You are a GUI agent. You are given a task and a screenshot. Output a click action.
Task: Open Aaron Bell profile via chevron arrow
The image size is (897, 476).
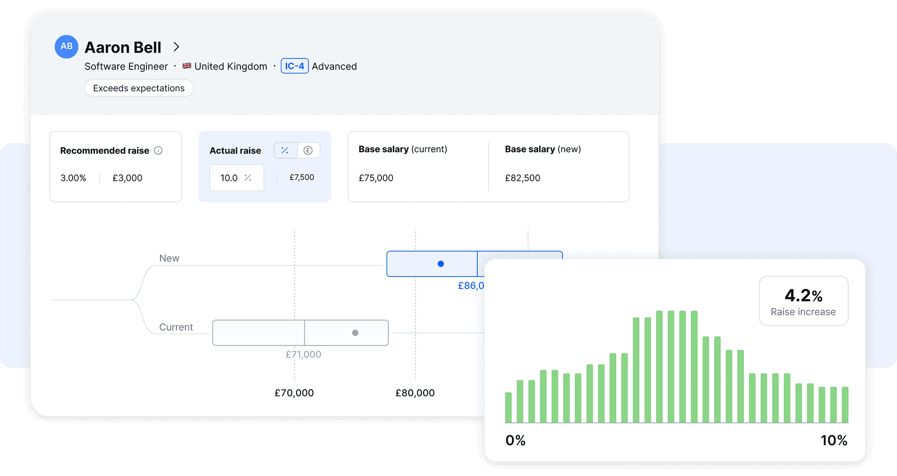[176, 47]
